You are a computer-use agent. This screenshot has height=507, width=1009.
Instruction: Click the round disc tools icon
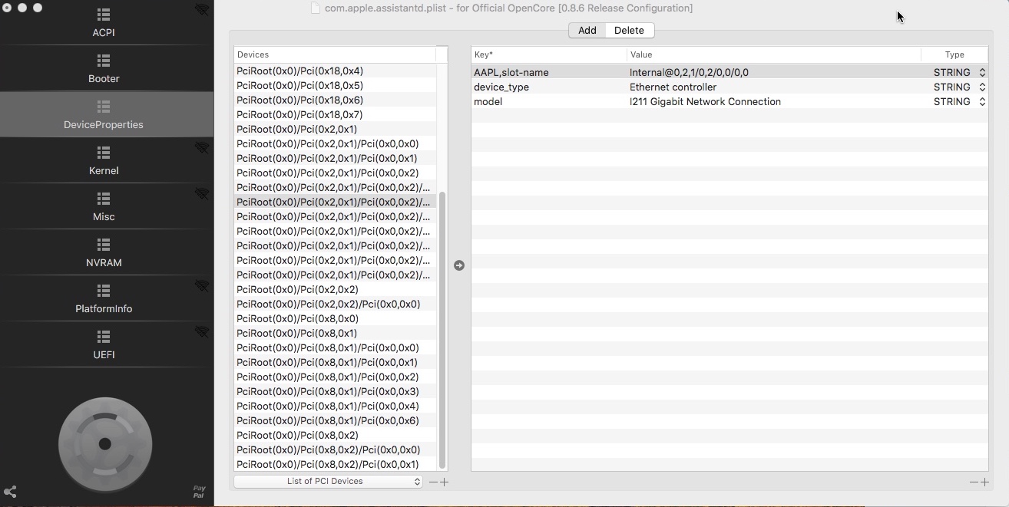[105, 443]
